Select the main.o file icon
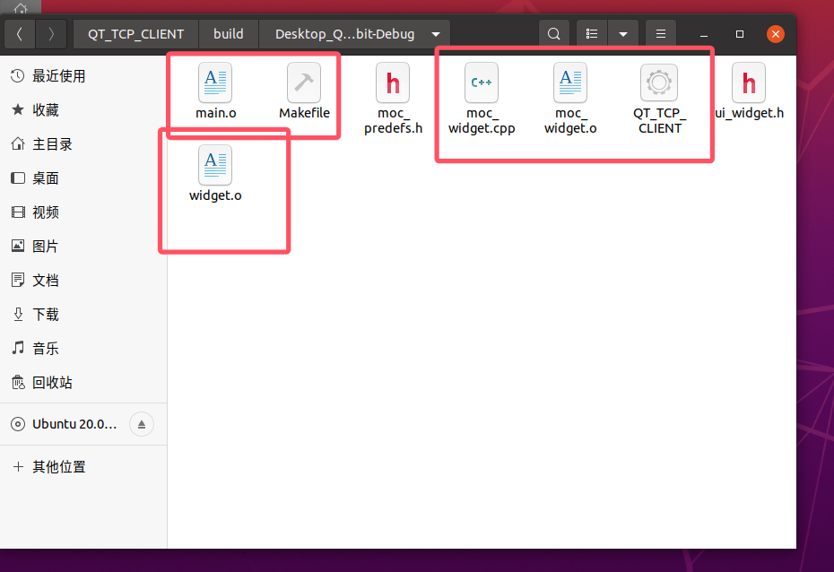The height and width of the screenshot is (572, 834). click(x=215, y=82)
